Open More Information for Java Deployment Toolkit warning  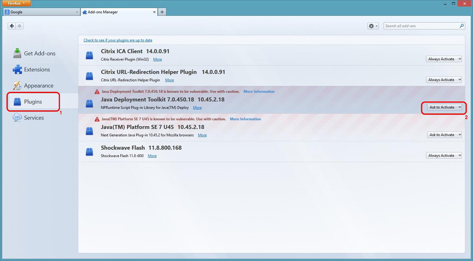pos(259,91)
